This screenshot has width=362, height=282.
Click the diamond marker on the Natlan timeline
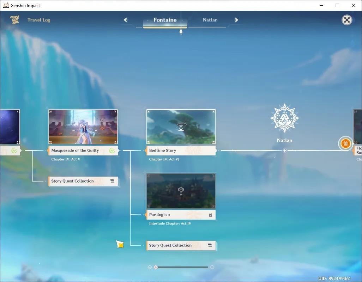tap(285, 151)
